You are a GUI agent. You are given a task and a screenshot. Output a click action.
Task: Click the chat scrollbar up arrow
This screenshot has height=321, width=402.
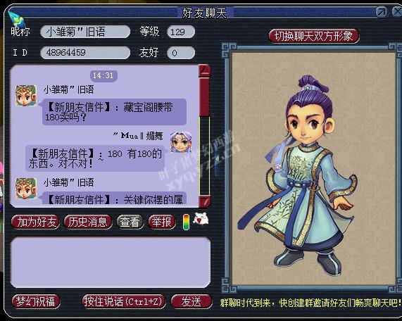coord(205,70)
